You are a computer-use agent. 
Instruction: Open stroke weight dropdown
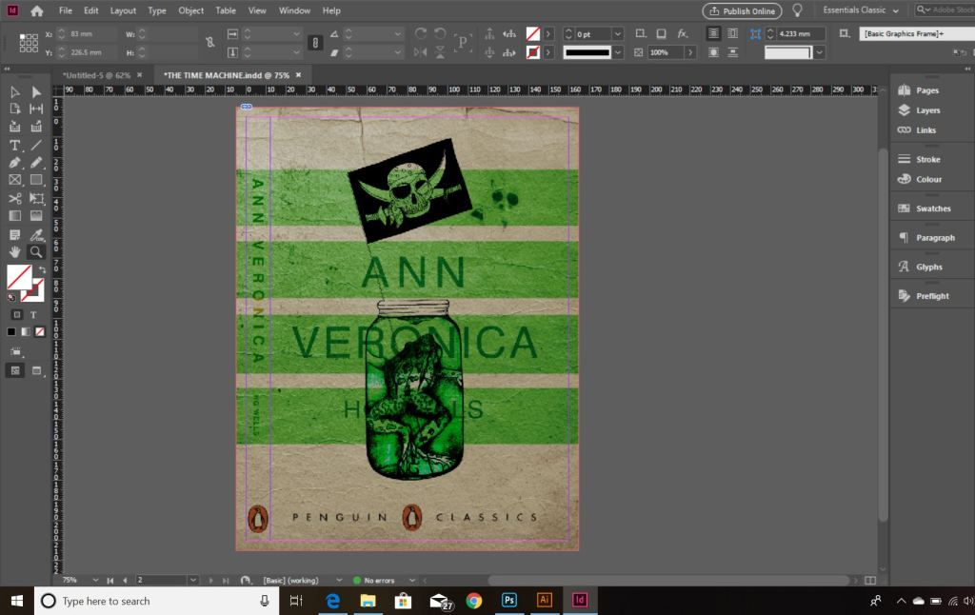click(617, 33)
